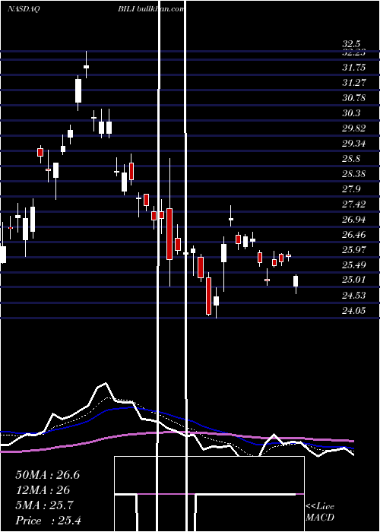
Task: Click the 27.42 price axis label
Action: pyautogui.click(x=354, y=204)
